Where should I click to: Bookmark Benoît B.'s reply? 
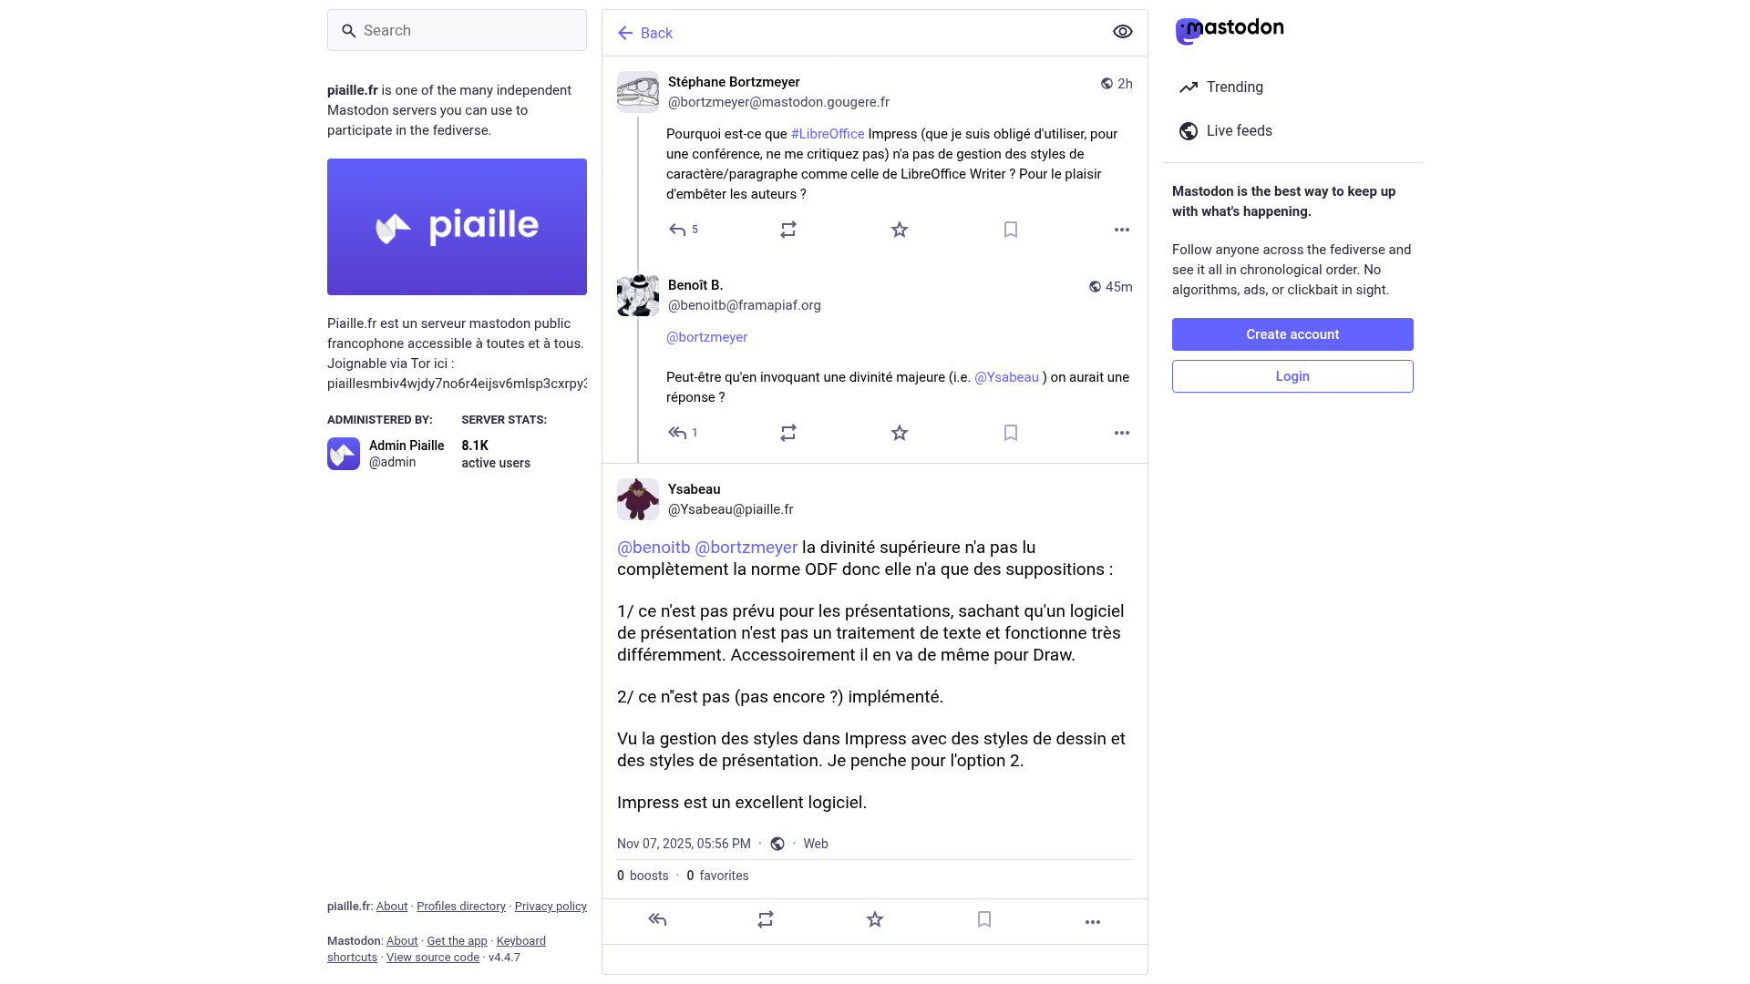coord(1011,433)
